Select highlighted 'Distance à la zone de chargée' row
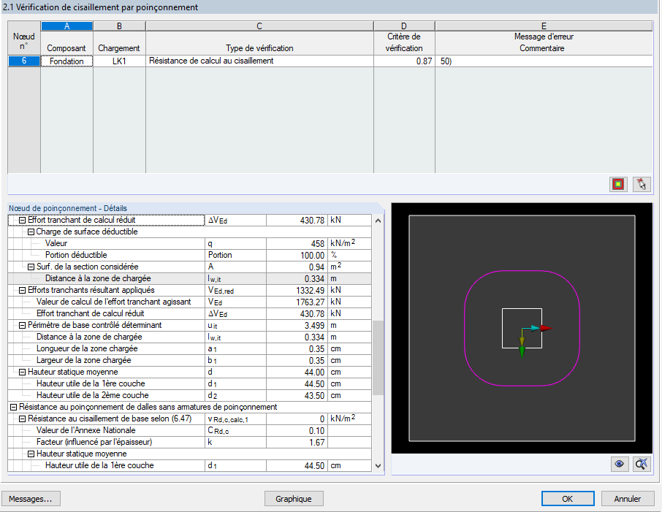This screenshot has height=512, width=662. pos(189,278)
